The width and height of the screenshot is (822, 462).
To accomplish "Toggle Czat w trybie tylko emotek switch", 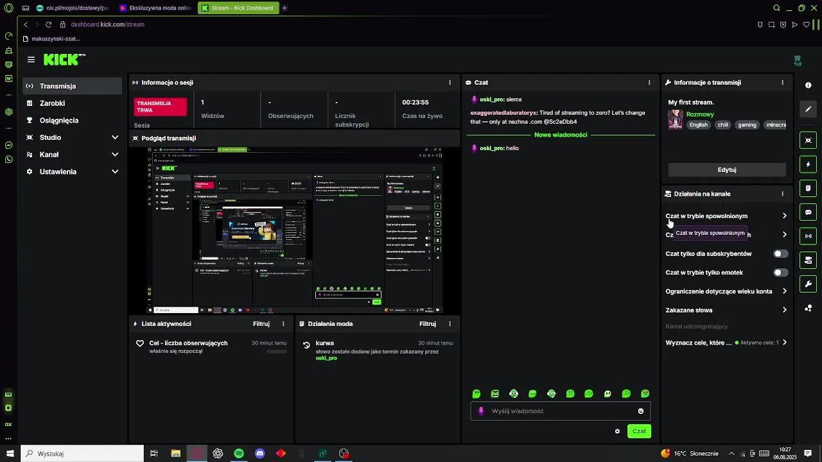I will 780,273.
